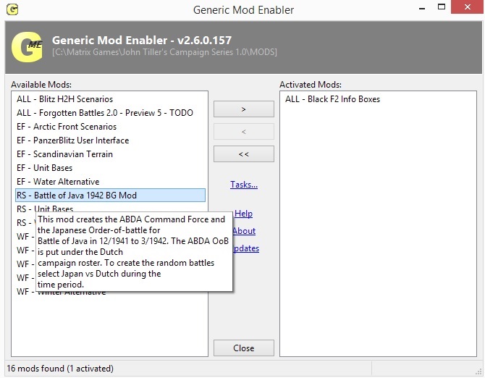Screen dimensions: 485x378
Task: Click the Generic Mod Enabler title bar icon
Action: pyautogui.click(x=12, y=9)
